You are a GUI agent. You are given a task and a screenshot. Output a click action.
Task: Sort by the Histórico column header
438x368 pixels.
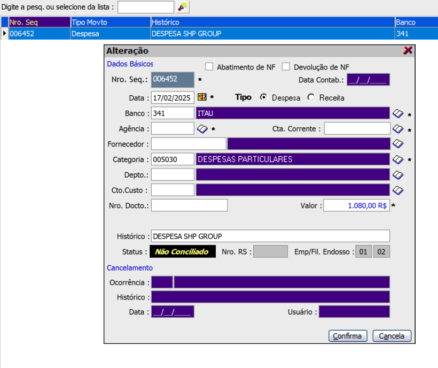pos(272,22)
